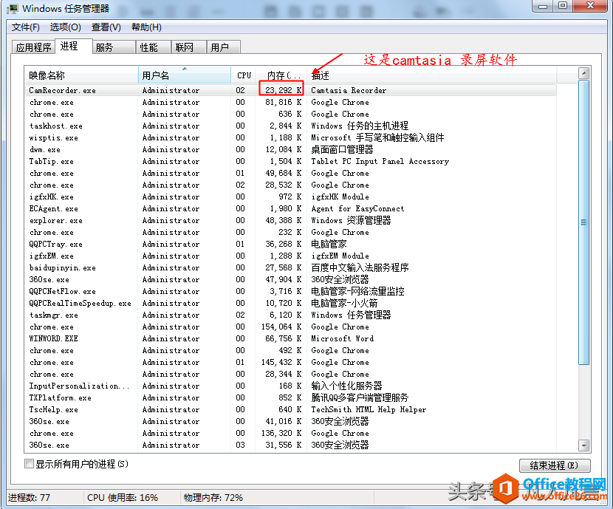Select the taskhost.exe process
Image resolution: width=613 pixels, height=509 pixels.
tap(291, 126)
